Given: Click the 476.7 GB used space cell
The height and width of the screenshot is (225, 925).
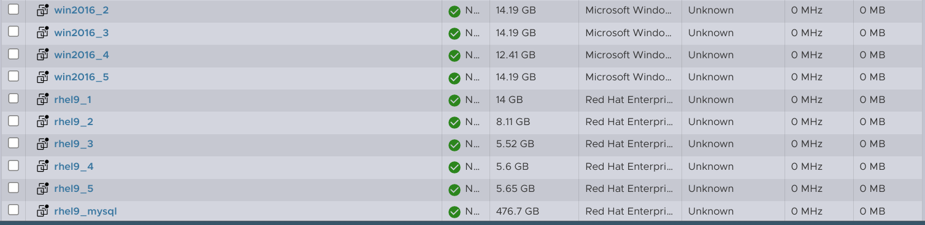Looking at the screenshot, I should 518,211.
